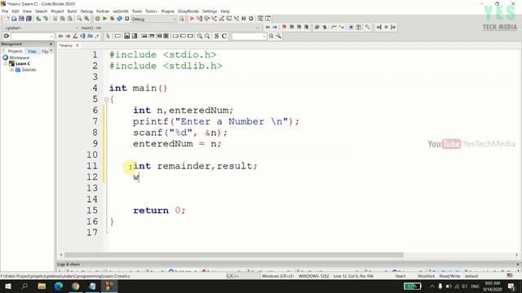Switch to the Projects tab in Management
The width and height of the screenshot is (522, 293).
[15, 51]
